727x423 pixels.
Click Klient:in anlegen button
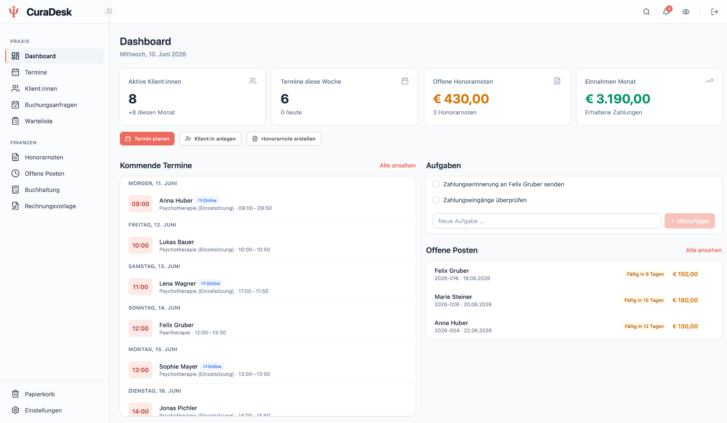pyautogui.click(x=211, y=139)
